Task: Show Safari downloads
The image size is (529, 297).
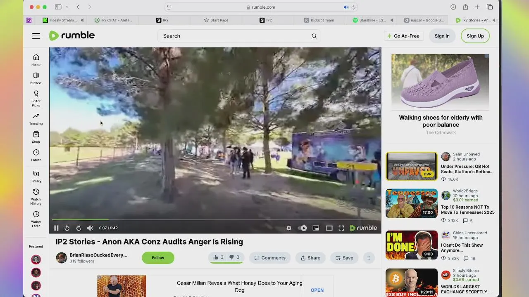Action: [x=453, y=7]
